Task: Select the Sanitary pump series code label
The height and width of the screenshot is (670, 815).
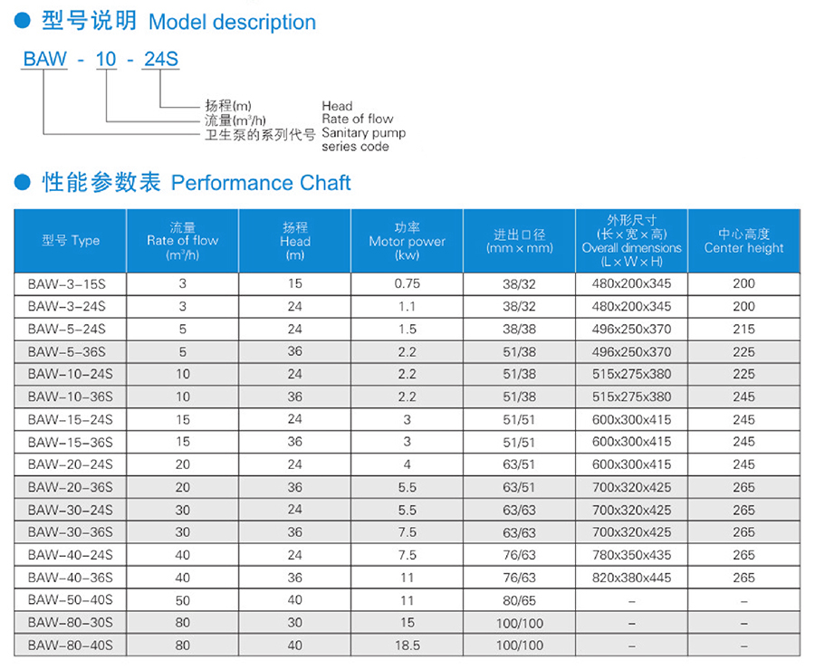Action: [x=363, y=139]
